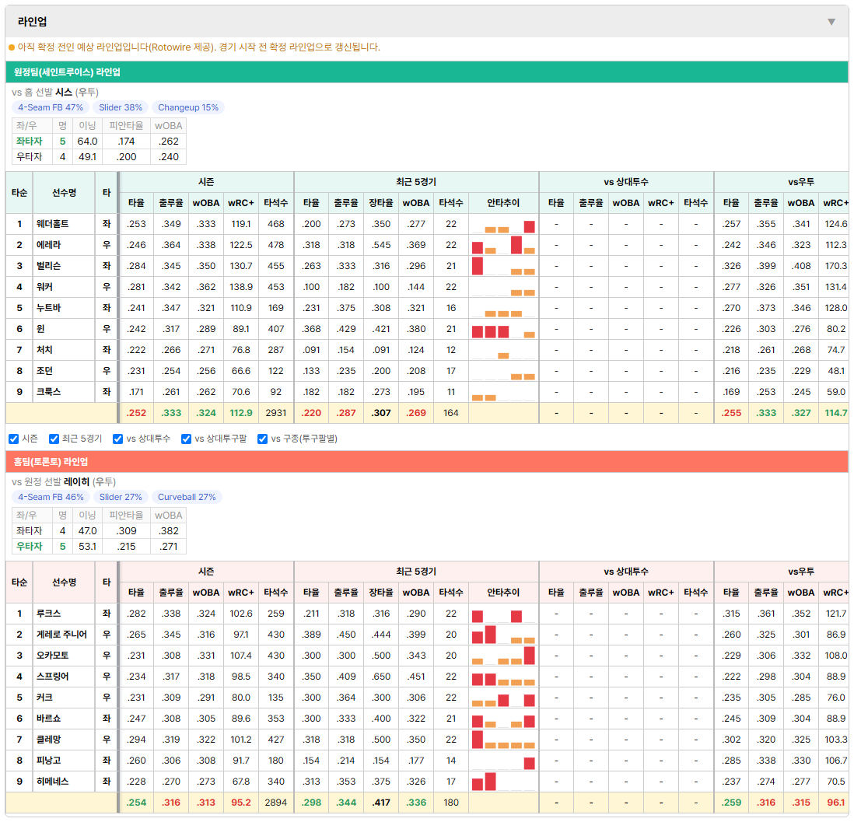Select the 4-Seam FB 47% pitch tag
The height and width of the screenshot is (822, 854).
pos(50,107)
